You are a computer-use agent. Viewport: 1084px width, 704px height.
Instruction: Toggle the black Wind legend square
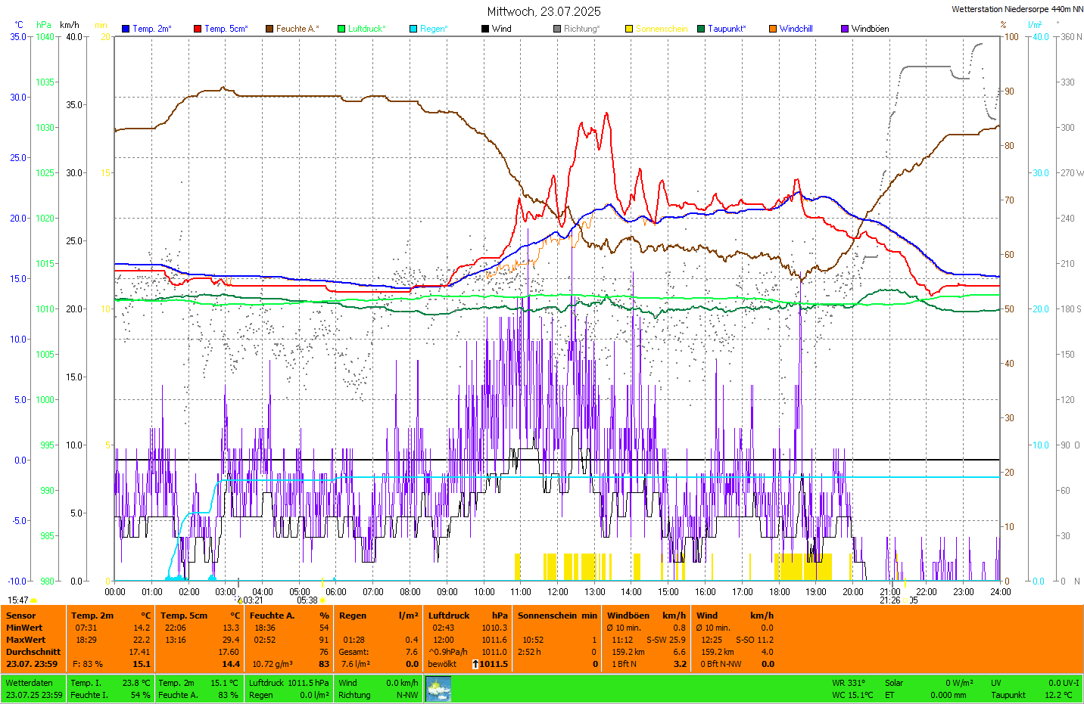click(x=485, y=29)
